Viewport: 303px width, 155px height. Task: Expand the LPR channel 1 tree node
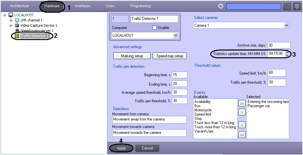click(x=11, y=20)
